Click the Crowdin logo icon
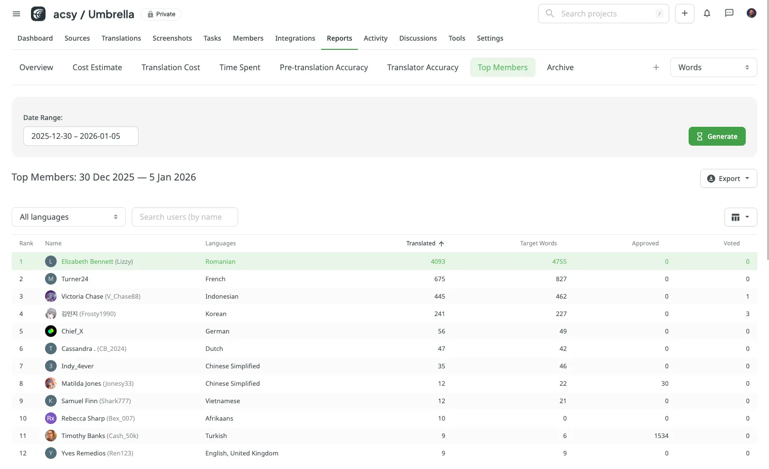This screenshot has height=469, width=769. pos(38,14)
